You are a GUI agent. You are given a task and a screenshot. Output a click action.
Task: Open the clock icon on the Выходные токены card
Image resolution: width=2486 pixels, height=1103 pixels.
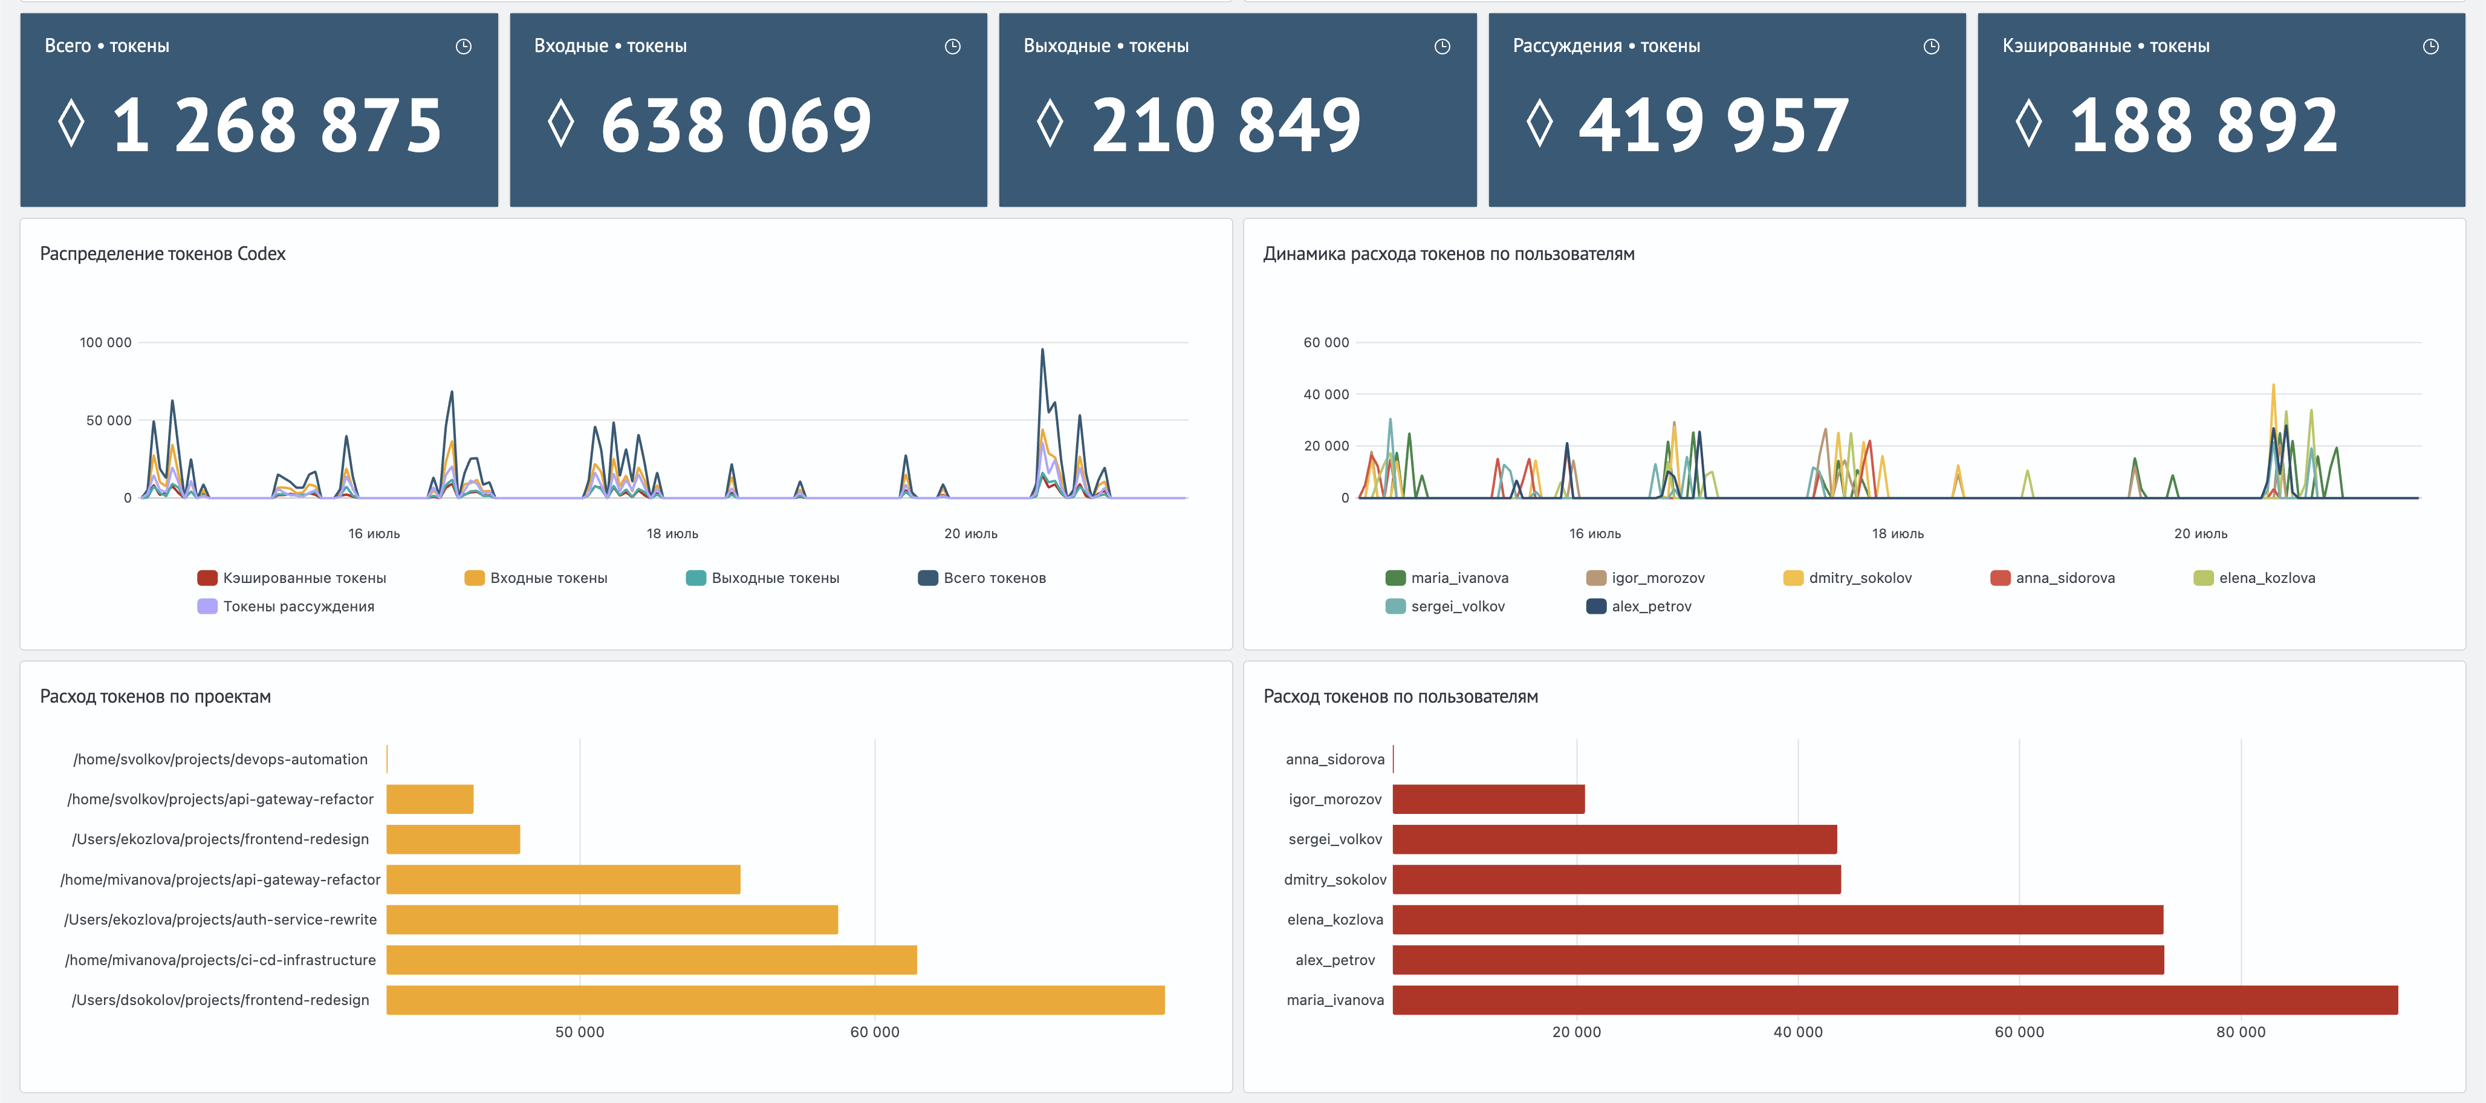[1442, 47]
